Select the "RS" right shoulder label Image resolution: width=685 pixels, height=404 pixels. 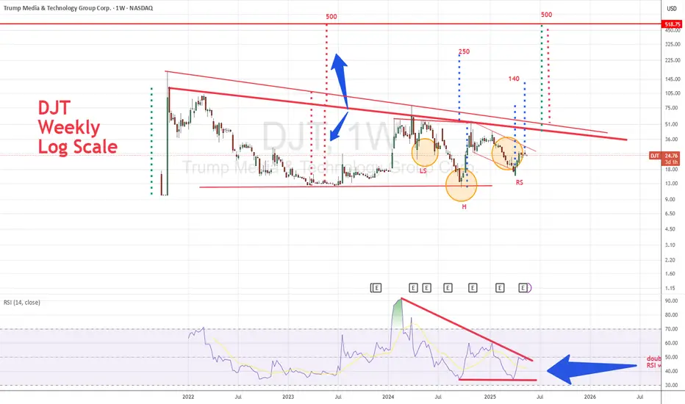519,183
